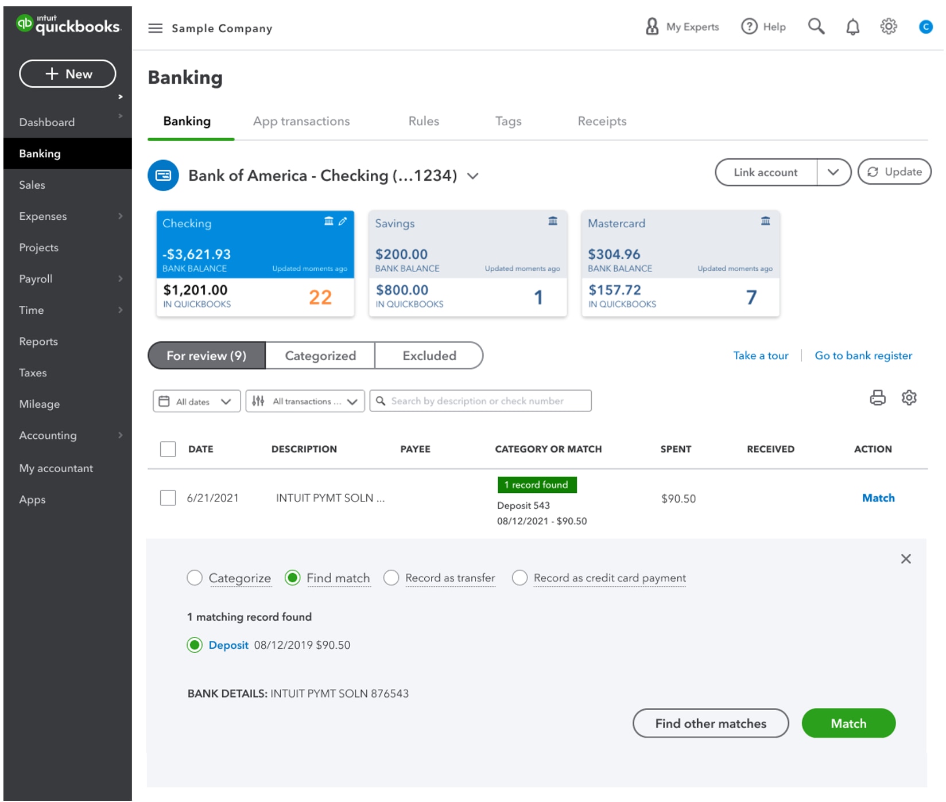Click the Match action link in row

coord(878,498)
